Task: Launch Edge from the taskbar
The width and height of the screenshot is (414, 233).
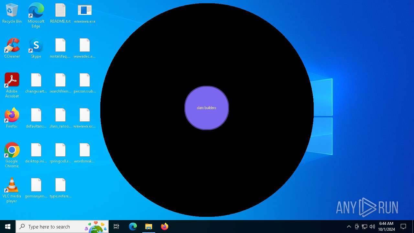Action: [133, 227]
